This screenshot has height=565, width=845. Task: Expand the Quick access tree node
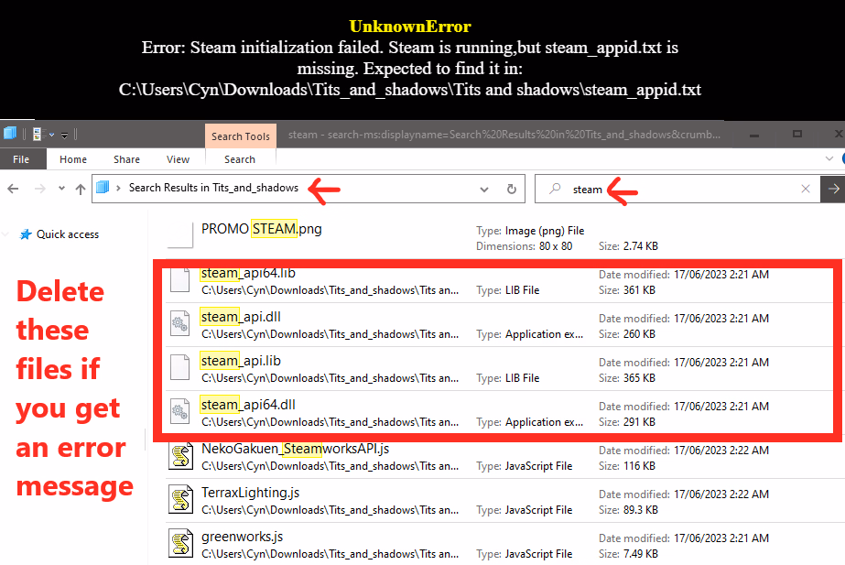pyautogui.click(x=5, y=234)
